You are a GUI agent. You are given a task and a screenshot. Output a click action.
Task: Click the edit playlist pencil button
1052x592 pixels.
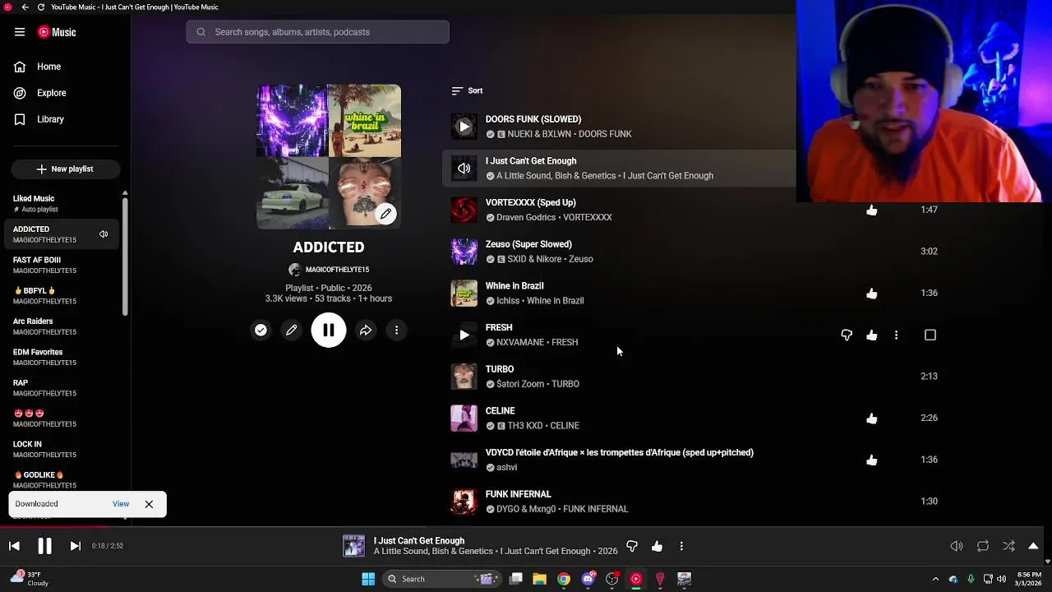click(x=291, y=331)
